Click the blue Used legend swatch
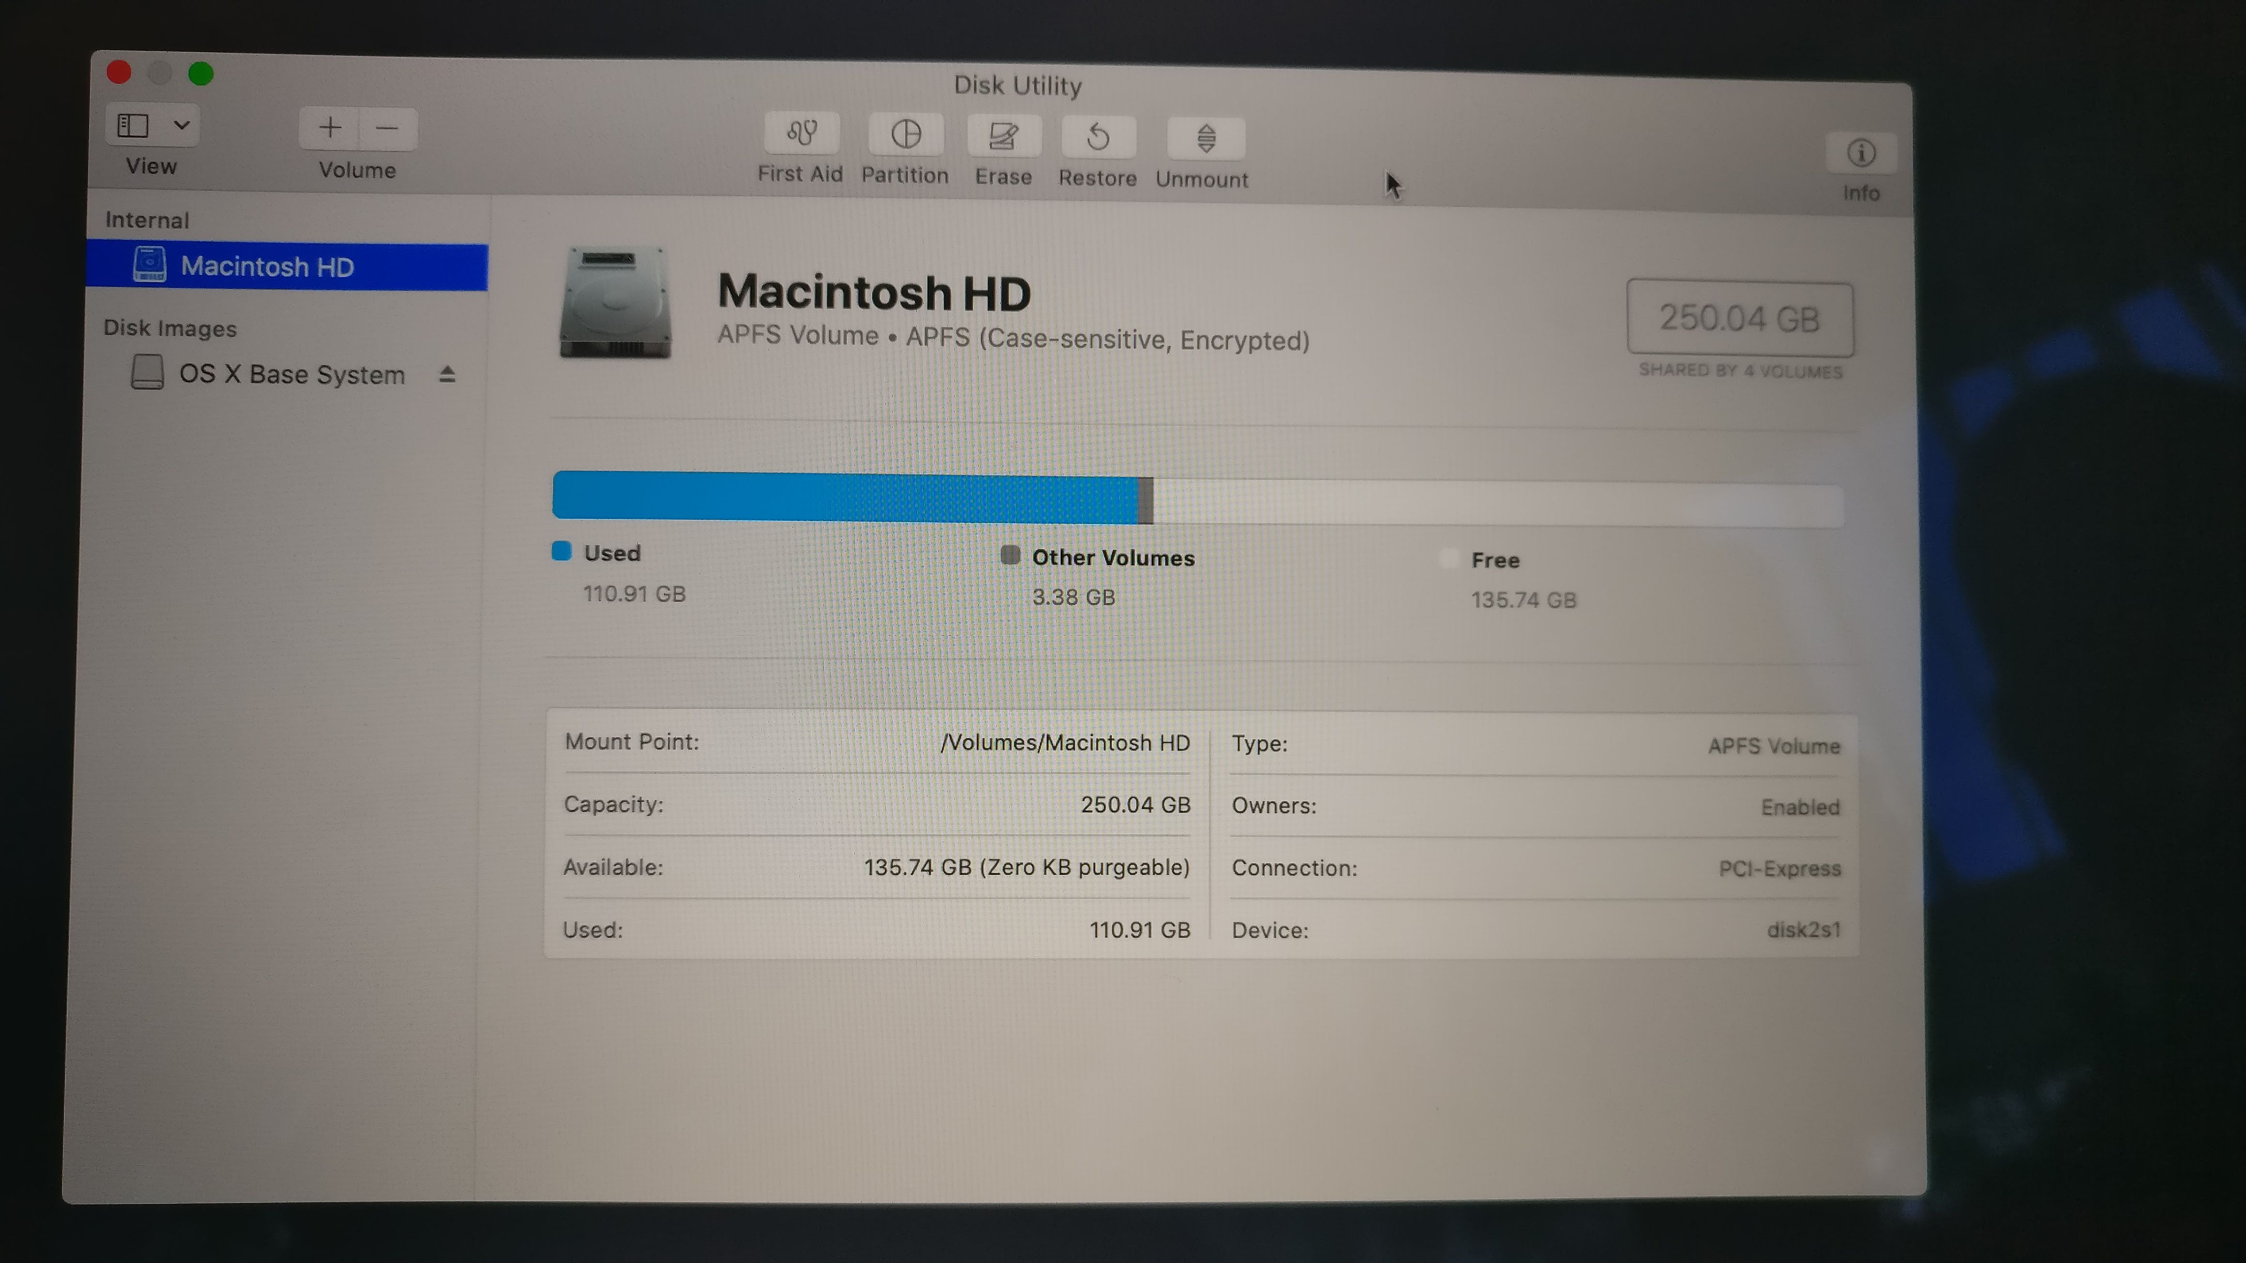This screenshot has height=1263, width=2246. [x=561, y=551]
